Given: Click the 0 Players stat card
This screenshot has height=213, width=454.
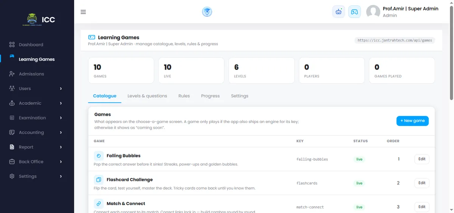Looking at the screenshot, I should (x=332, y=70).
